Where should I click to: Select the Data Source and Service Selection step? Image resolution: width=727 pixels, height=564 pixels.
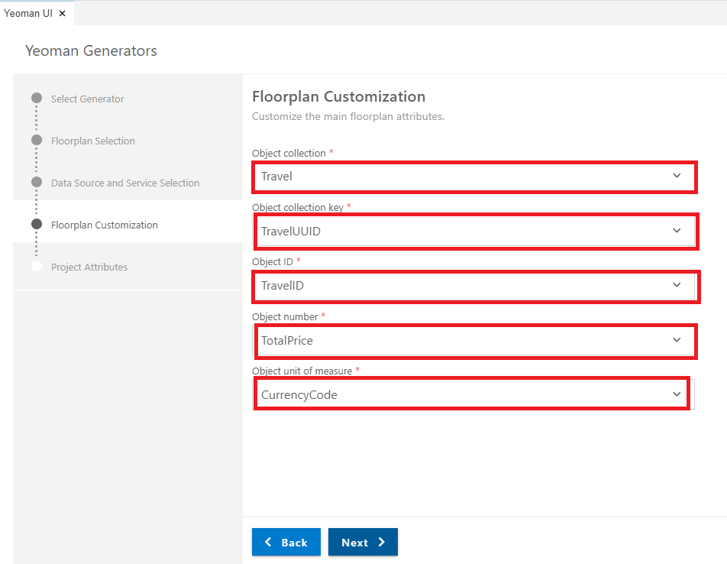125,183
